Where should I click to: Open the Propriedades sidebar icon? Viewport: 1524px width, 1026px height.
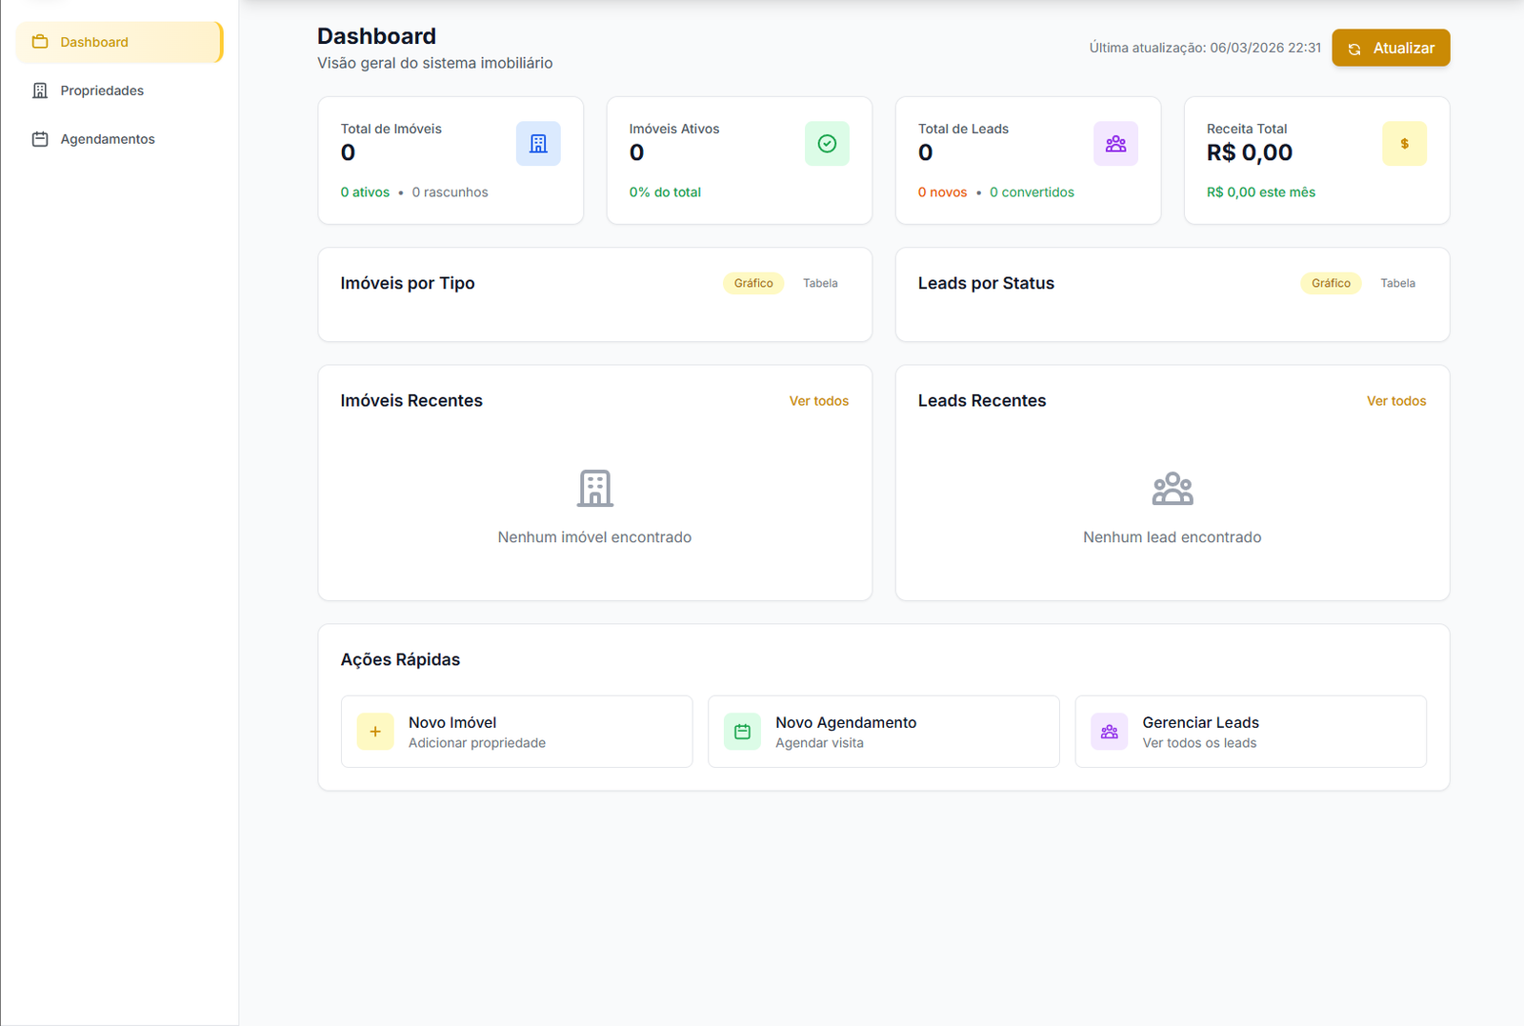[39, 90]
